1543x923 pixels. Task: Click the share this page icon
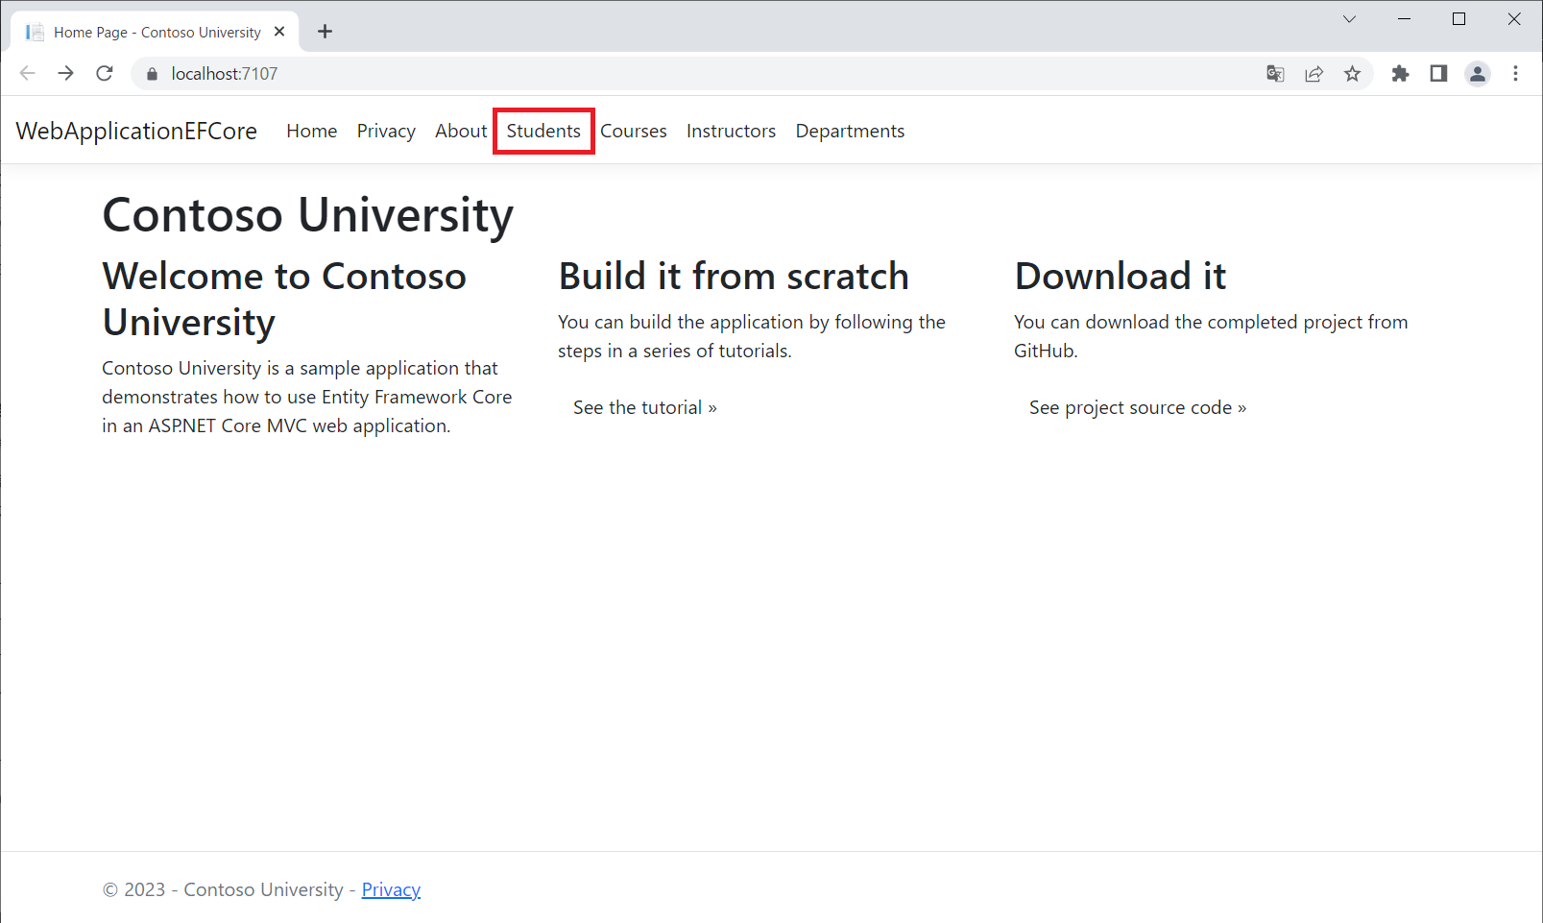(1314, 74)
